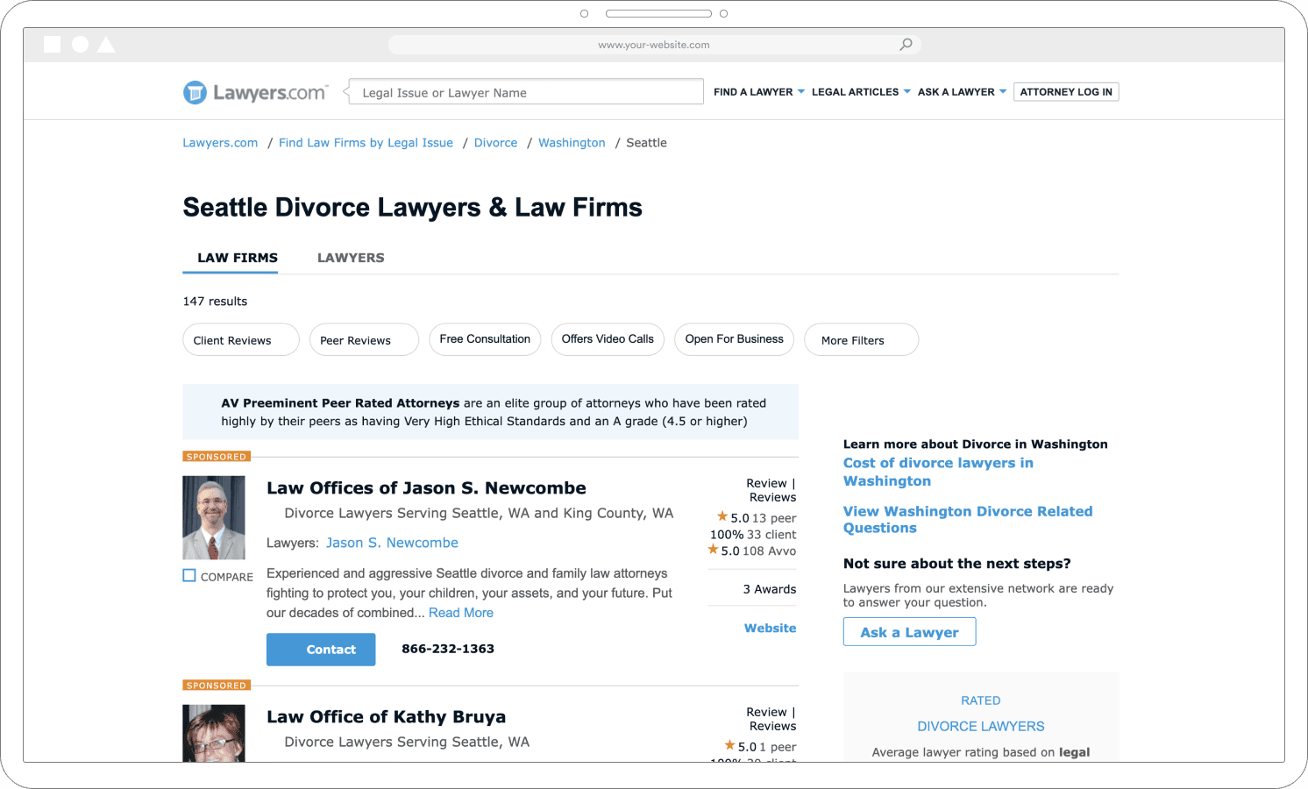Screen dimensions: 1308x789
Task: Open the Divorce breadcrumb link
Action: click(495, 143)
